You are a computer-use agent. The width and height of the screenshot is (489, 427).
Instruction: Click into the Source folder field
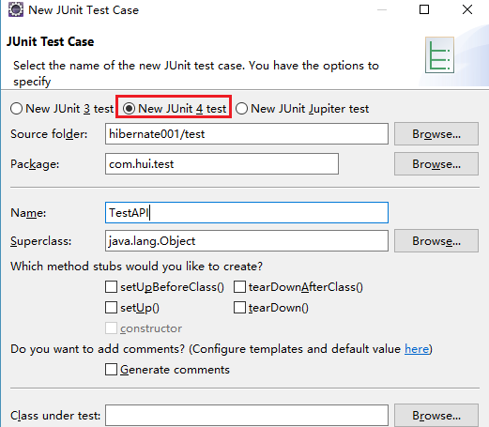247,134
